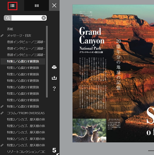Click the contents list vertical scrollbar
This screenshot has height=155, width=154.
[47, 62]
